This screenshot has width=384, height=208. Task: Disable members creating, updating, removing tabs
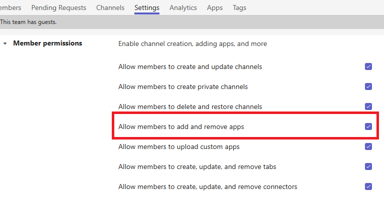click(368, 166)
